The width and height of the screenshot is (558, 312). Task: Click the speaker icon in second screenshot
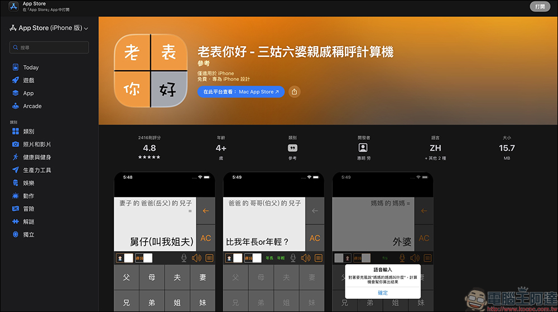[x=306, y=258]
